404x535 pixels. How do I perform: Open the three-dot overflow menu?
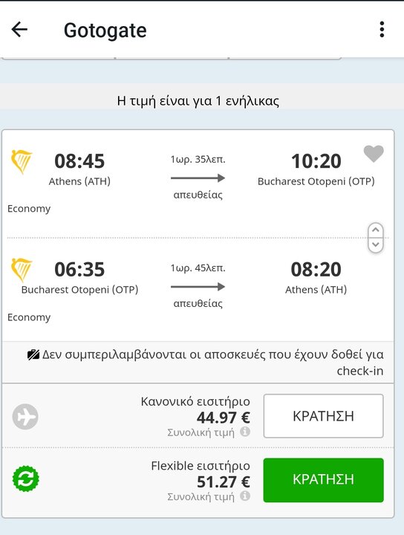point(382,29)
